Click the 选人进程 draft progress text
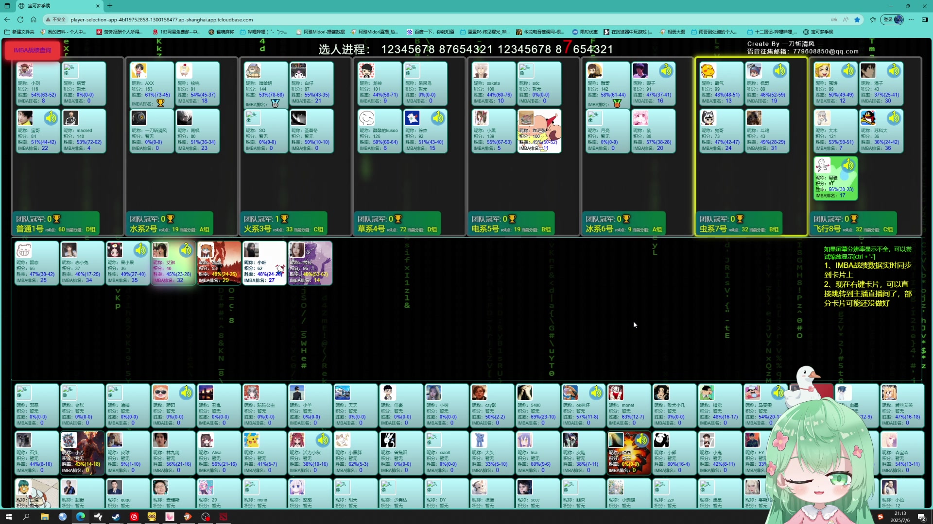This screenshot has height=524, width=933. coord(466,49)
